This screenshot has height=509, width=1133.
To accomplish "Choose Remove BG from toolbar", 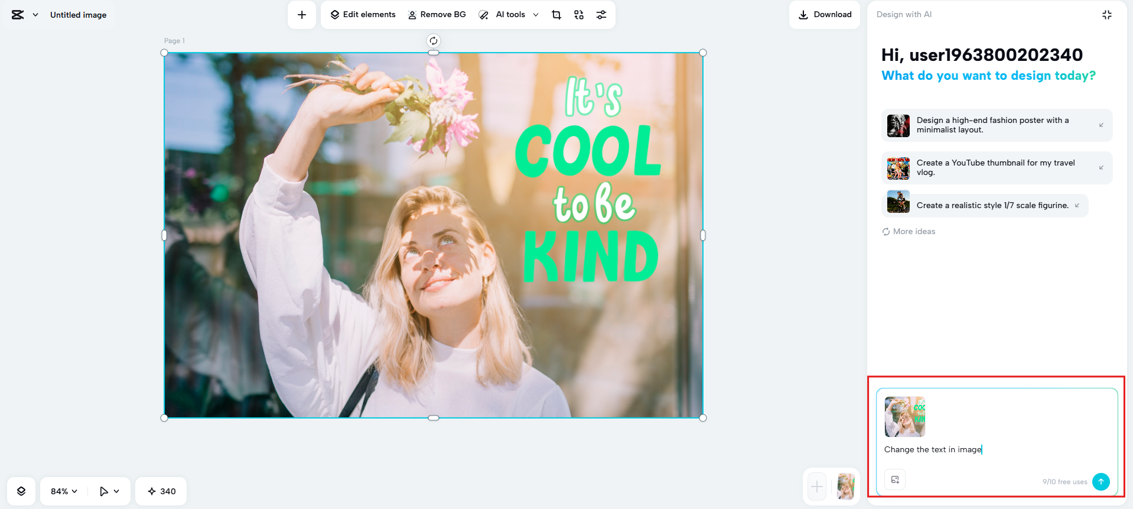I will 437,15.
